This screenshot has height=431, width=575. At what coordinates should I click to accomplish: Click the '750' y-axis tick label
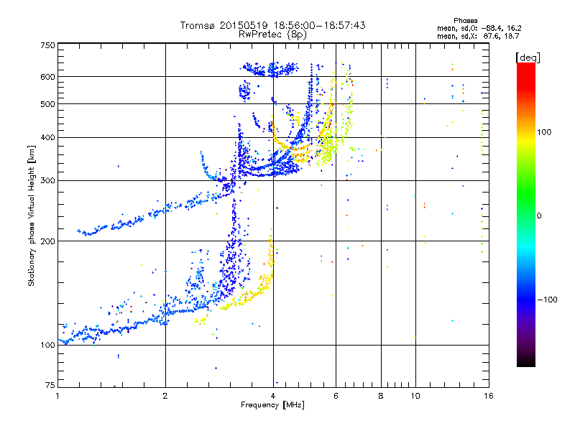(x=48, y=45)
